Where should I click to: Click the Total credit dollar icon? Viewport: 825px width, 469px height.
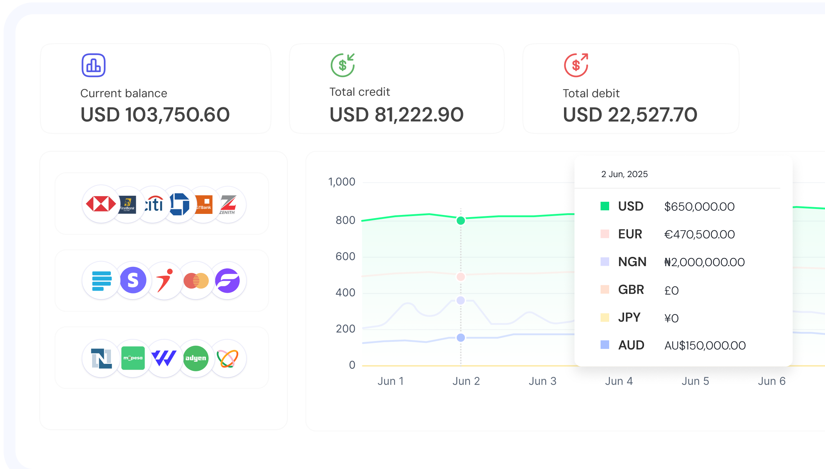pyautogui.click(x=343, y=65)
